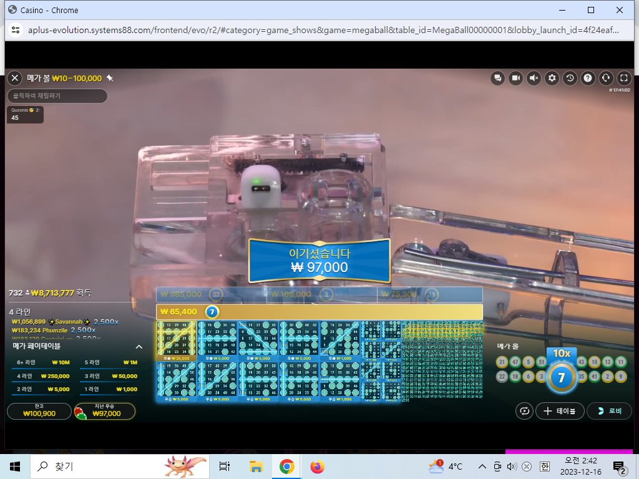Viewport: 639px width, 479px height.
Task: Click the 지난 우승 ₩97,000 button
Action: click(x=105, y=411)
